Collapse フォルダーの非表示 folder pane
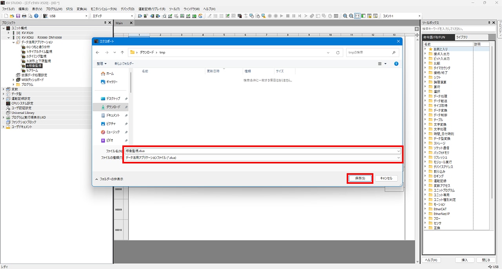Screen dimensions: 502x269 [109, 179]
